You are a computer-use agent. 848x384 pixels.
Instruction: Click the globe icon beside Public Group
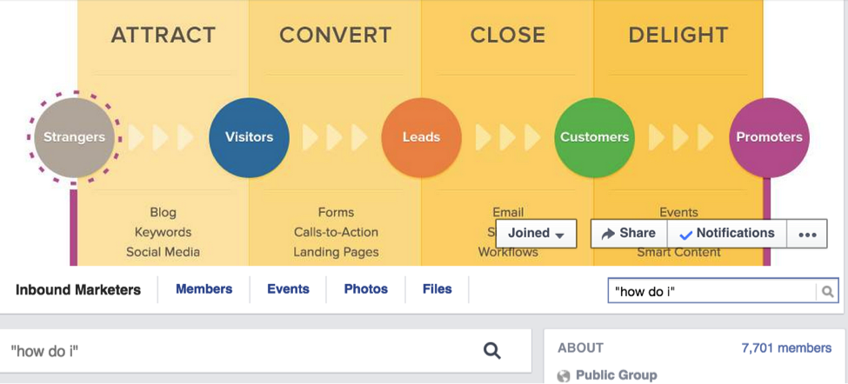[x=564, y=375]
